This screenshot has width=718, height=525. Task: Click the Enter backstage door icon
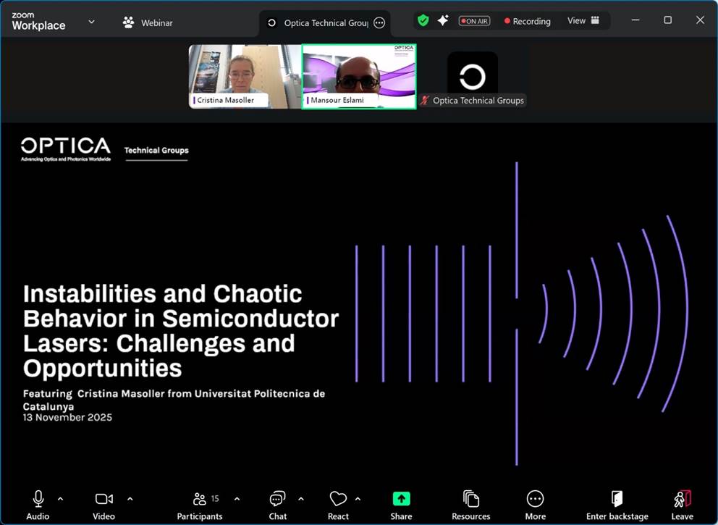point(617,499)
